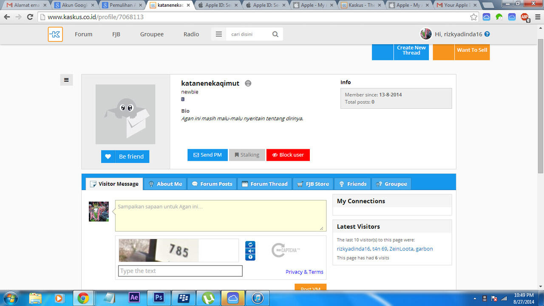
Task: Switch to the Groupee profile tab
Action: (391, 184)
